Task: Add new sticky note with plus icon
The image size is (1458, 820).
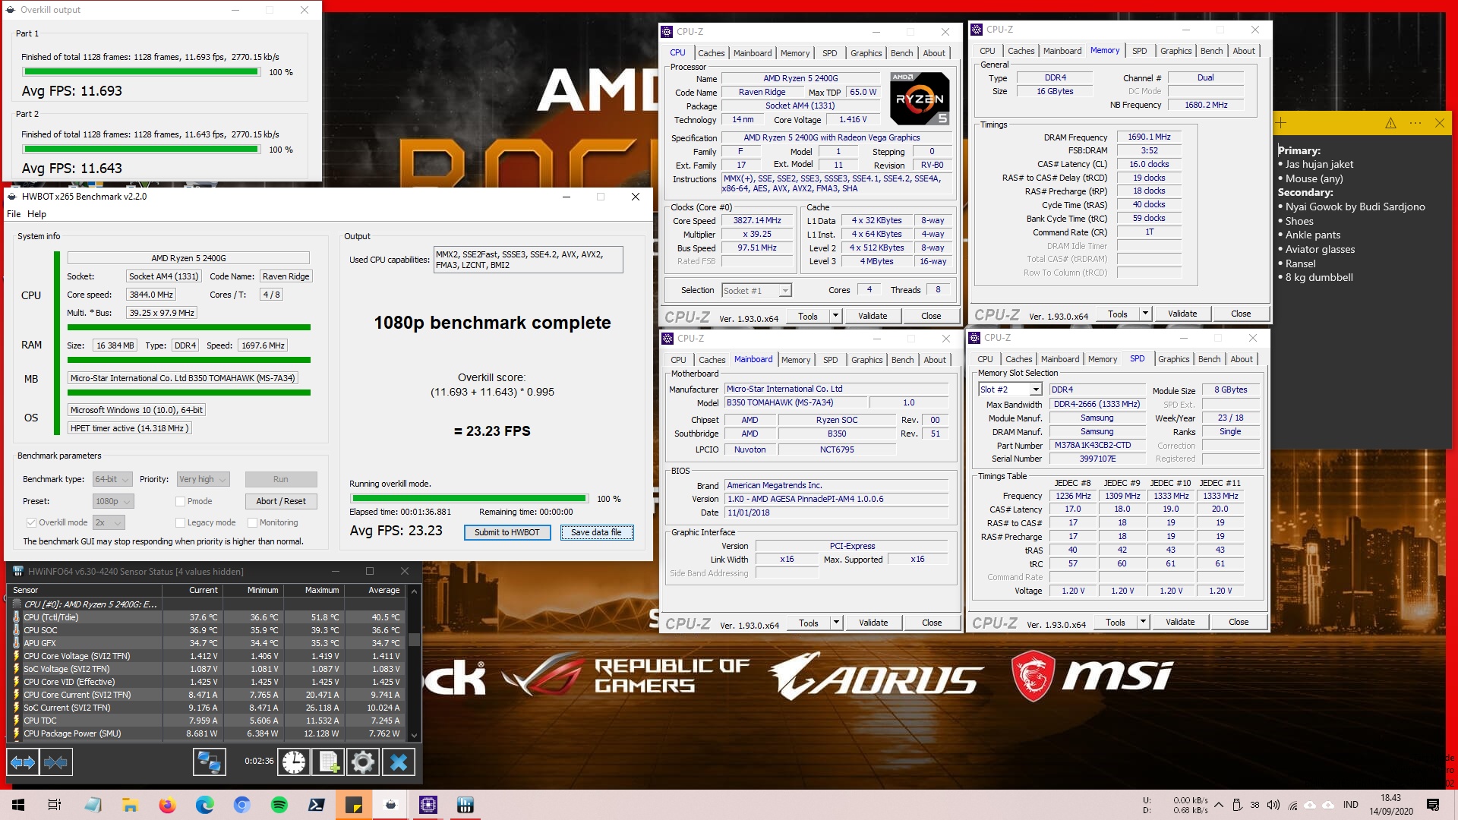Action: tap(1282, 123)
